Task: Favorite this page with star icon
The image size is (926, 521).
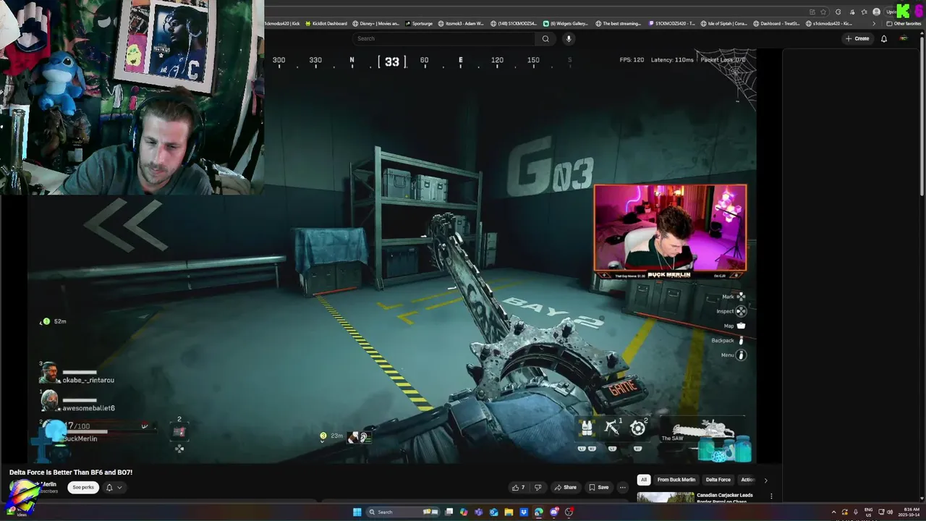Action: pos(823,12)
